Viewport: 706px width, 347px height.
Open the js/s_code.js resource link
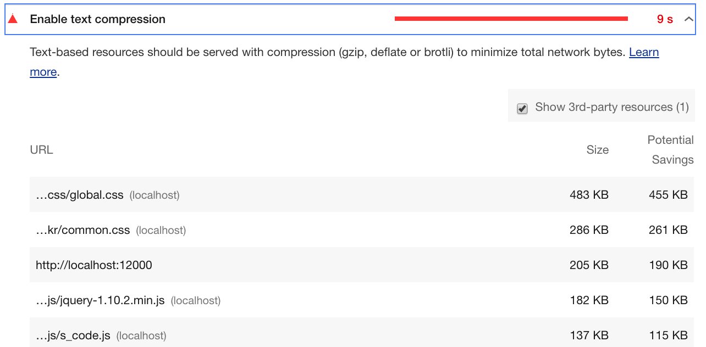pos(73,335)
